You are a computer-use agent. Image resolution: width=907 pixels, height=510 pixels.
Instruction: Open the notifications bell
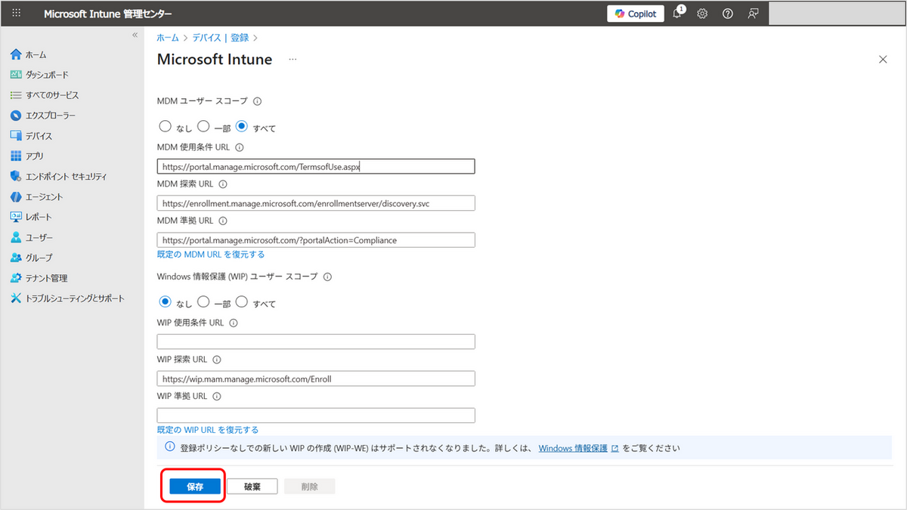677,14
